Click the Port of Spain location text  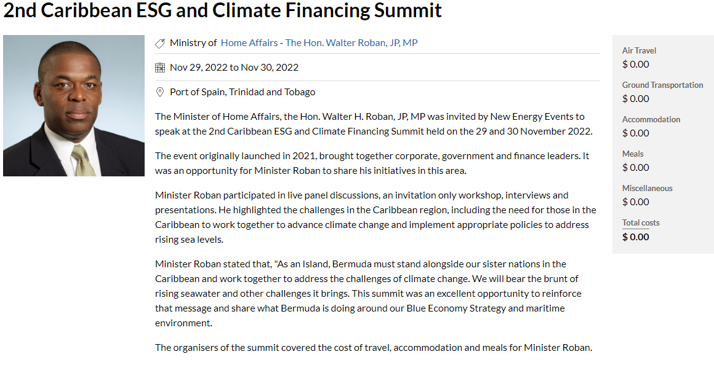click(x=243, y=92)
